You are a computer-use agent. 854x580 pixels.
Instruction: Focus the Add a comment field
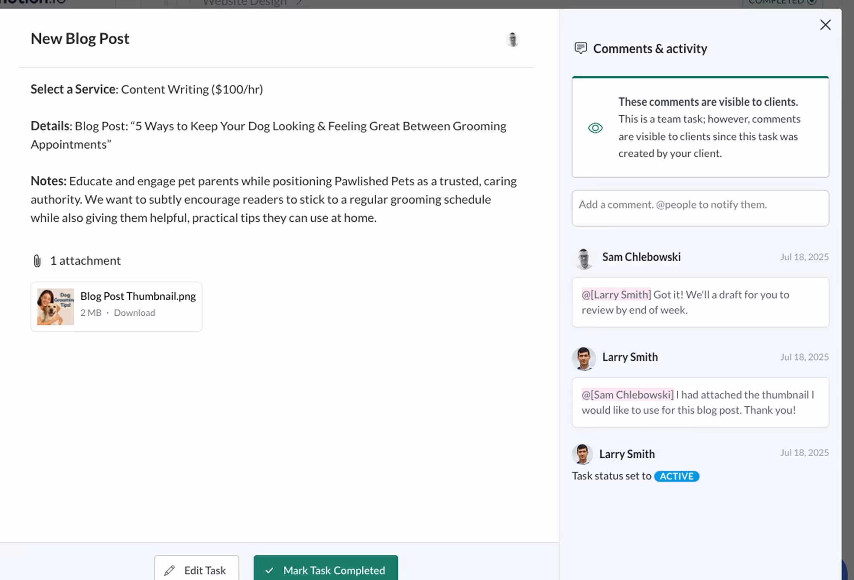click(700, 208)
